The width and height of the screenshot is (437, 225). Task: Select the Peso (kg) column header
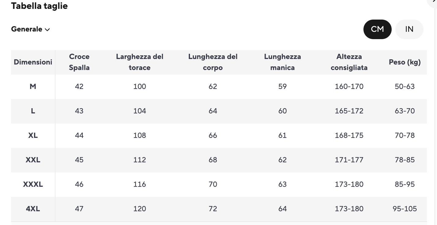(x=405, y=62)
